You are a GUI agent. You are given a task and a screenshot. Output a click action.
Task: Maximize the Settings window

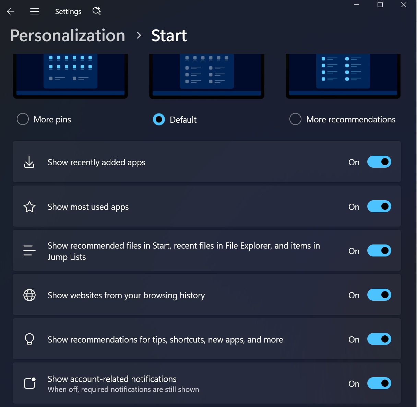pos(380,5)
